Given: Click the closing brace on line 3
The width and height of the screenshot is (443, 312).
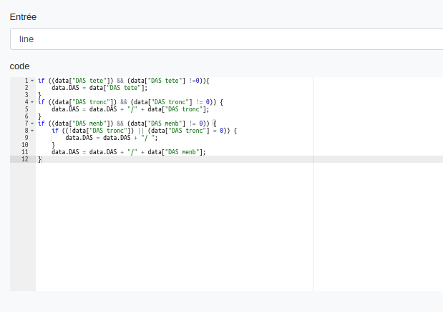Looking at the screenshot, I should 39,95.
